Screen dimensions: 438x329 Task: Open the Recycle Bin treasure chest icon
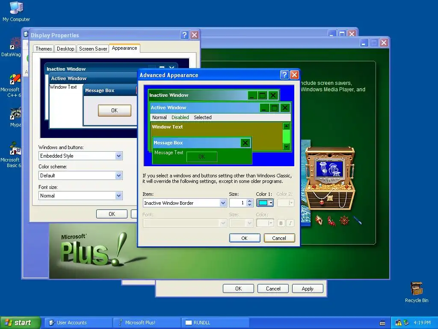point(417,292)
